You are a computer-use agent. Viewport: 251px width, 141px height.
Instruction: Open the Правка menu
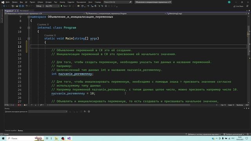click(x=15, y=2)
